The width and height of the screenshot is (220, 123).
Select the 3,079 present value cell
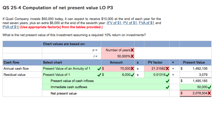(195, 75)
